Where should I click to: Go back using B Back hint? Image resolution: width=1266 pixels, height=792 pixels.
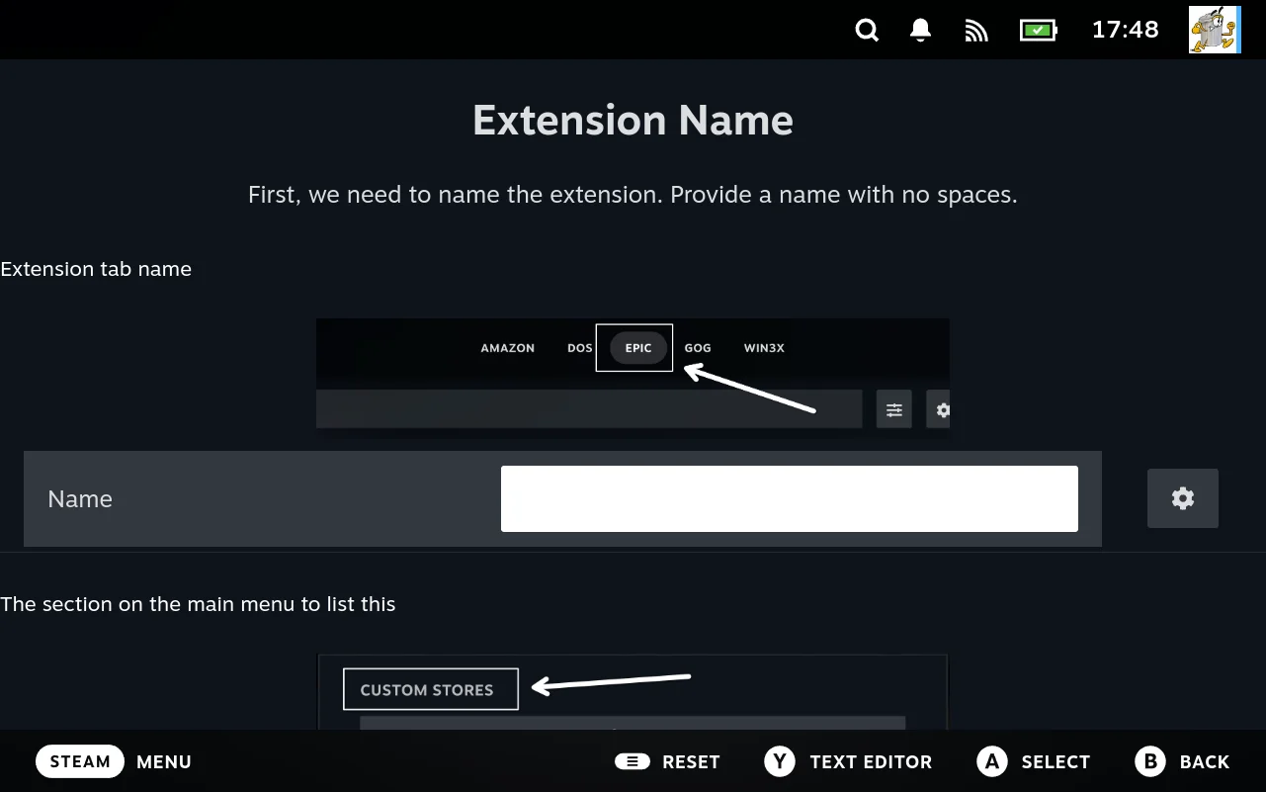[x=1182, y=761]
